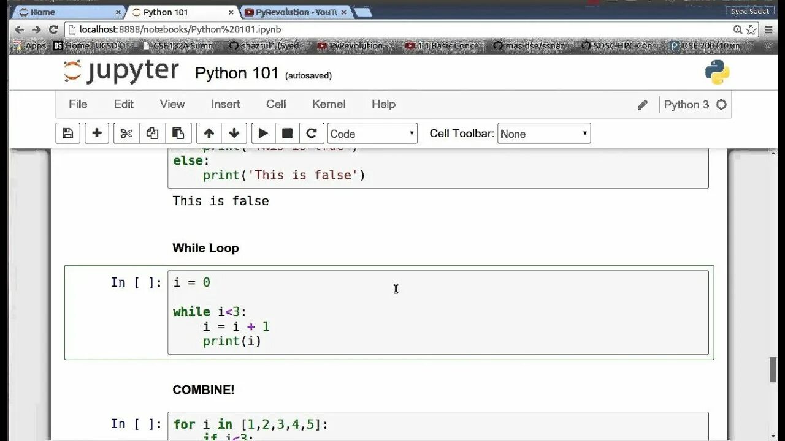Copy selected cell using the copy icon

point(152,134)
